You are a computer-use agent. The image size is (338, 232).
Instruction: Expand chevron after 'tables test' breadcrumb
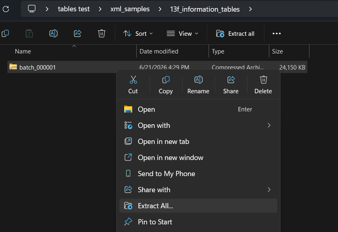pyautogui.click(x=100, y=9)
